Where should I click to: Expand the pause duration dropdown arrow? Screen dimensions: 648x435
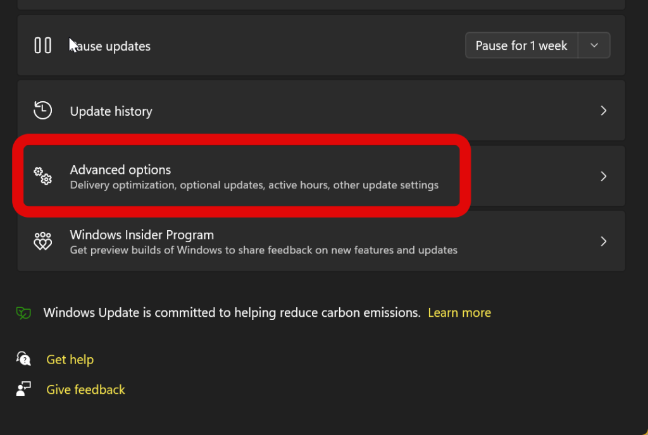[594, 46]
